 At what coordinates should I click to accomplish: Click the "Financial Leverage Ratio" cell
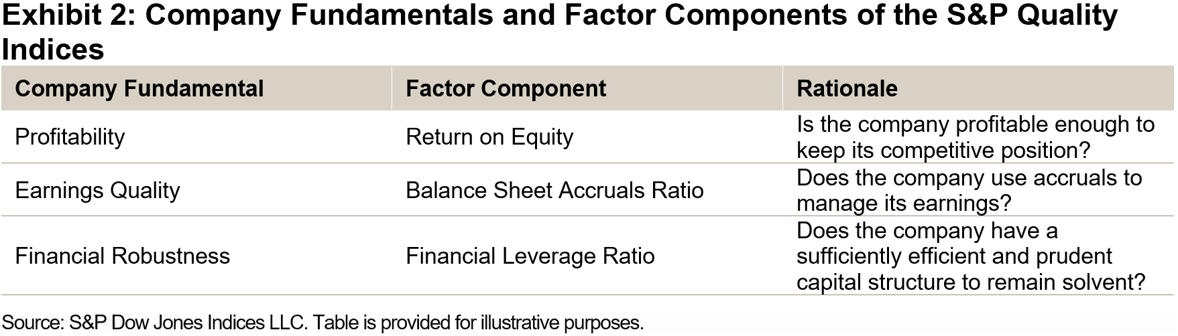530,256
